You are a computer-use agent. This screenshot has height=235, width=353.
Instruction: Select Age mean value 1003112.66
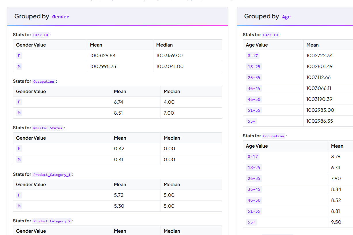click(318, 77)
